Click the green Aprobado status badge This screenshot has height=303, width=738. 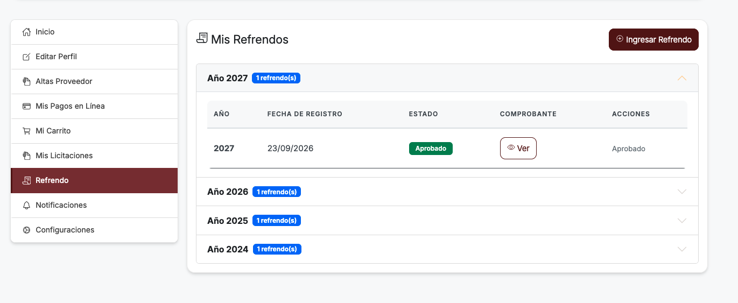point(431,149)
